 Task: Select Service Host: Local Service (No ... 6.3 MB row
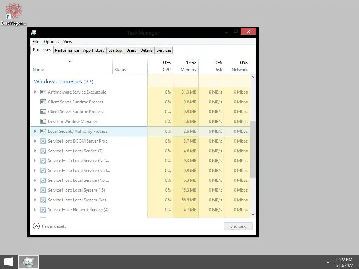[x=140, y=180]
